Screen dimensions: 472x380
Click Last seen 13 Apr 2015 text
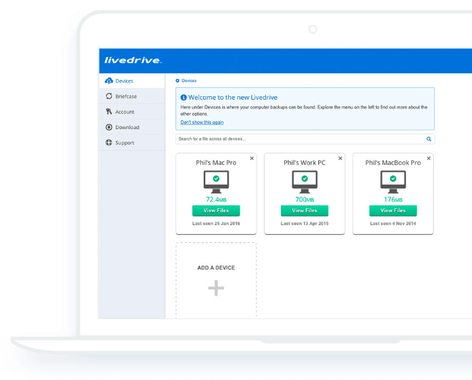pyautogui.click(x=305, y=224)
